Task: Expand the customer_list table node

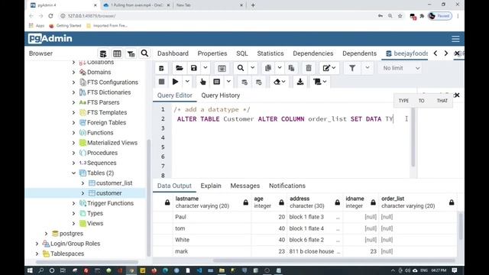Action: (83, 183)
